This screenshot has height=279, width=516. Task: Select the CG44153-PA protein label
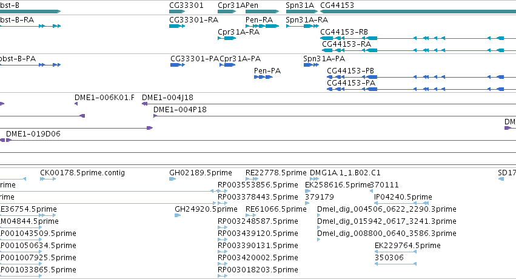coord(351,83)
